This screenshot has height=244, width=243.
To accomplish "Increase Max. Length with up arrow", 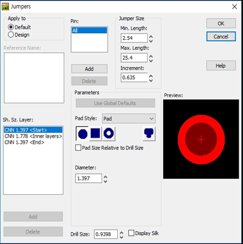I will click(151, 56).
